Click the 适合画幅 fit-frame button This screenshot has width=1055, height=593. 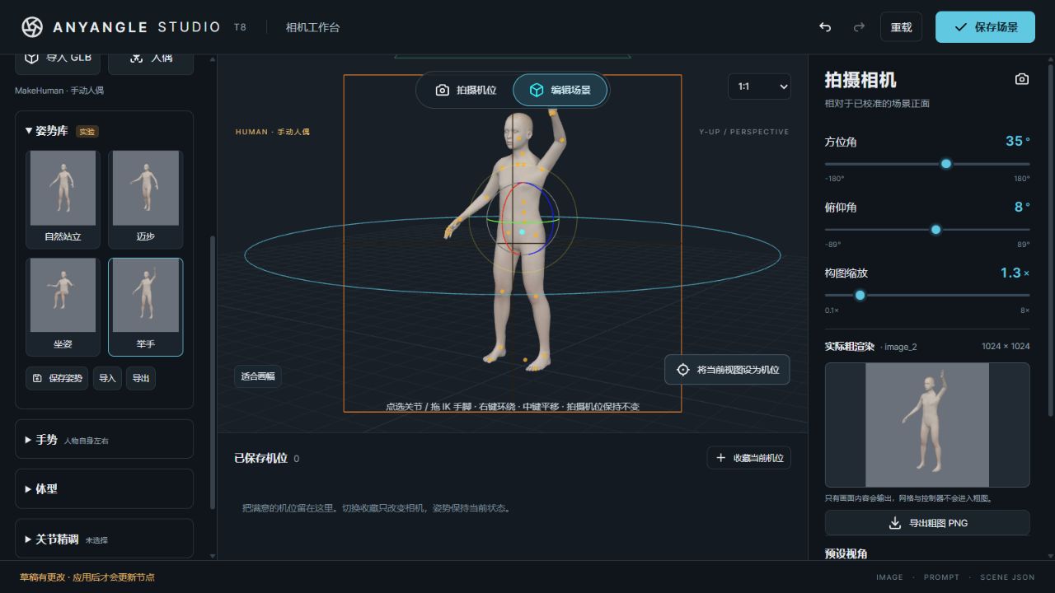(x=257, y=376)
